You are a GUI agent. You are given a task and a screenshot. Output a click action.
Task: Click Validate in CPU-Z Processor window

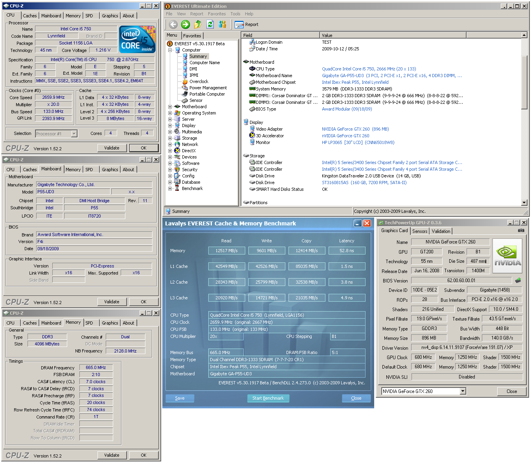click(112, 148)
